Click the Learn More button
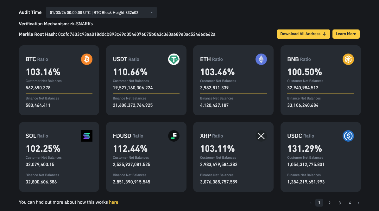Image resolution: width=379 pixels, height=211 pixels. coord(346,34)
